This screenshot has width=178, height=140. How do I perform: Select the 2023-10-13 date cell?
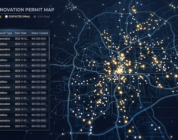pyautogui.click(x=22, y=93)
